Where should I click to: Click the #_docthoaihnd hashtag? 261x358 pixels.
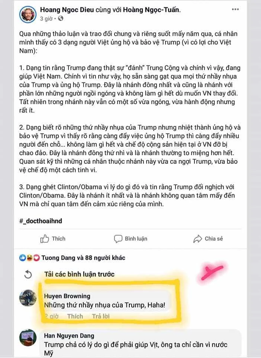click(41, 221)
